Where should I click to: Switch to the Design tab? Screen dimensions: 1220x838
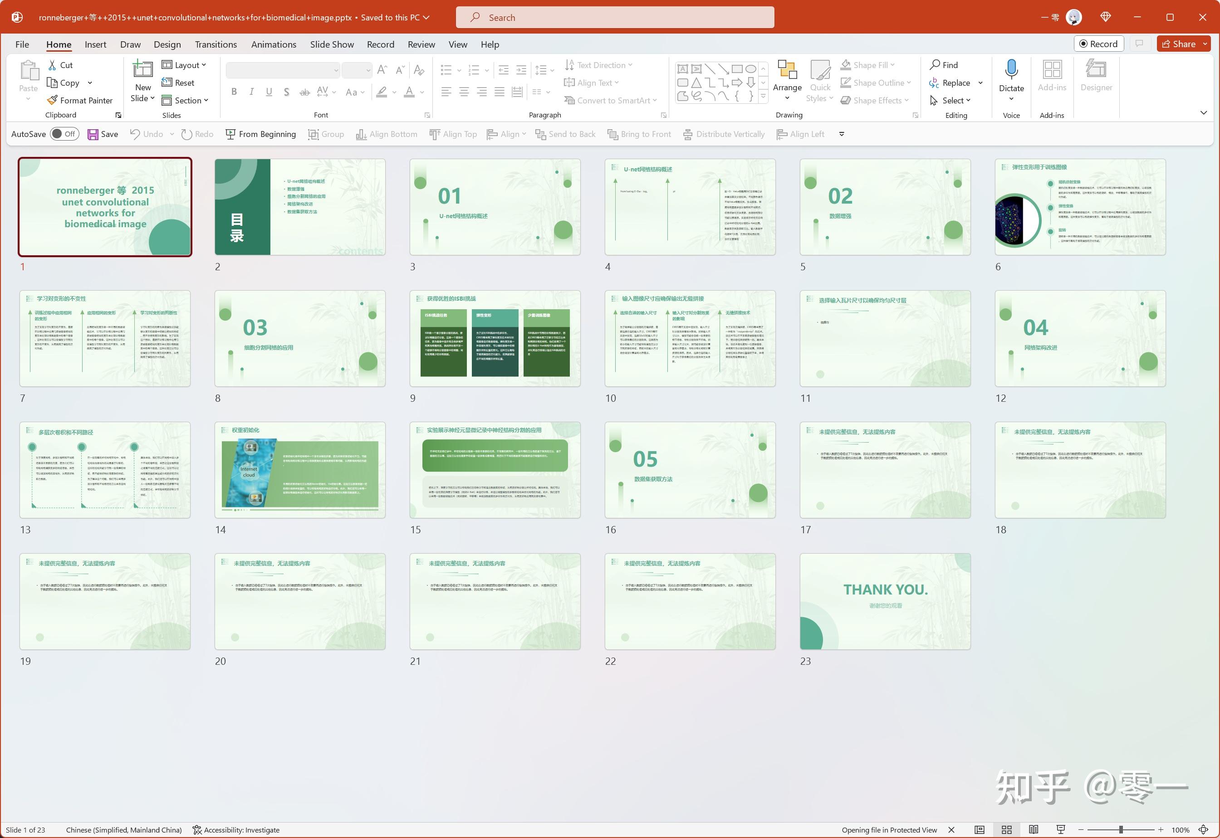(167, 44)
